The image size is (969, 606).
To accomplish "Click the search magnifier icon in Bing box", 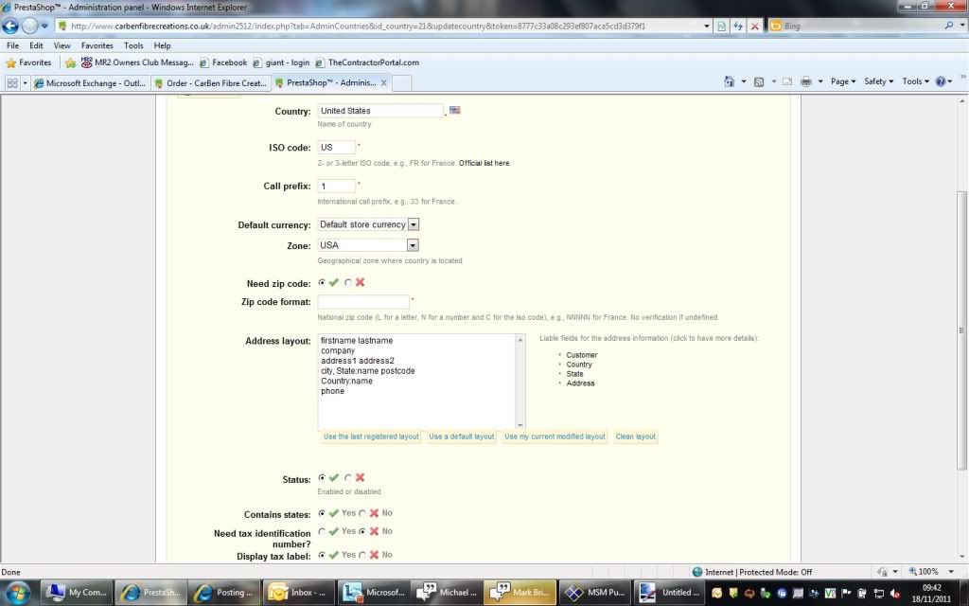I will pos(948,27).
